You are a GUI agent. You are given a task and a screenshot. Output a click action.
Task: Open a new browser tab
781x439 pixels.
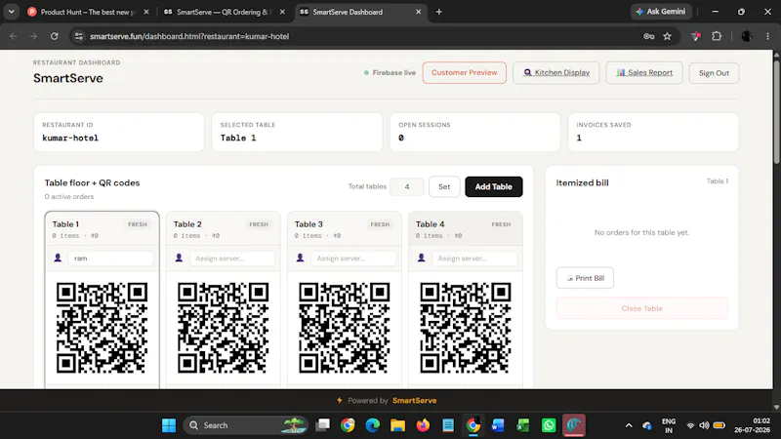click(x=438, y=12)
